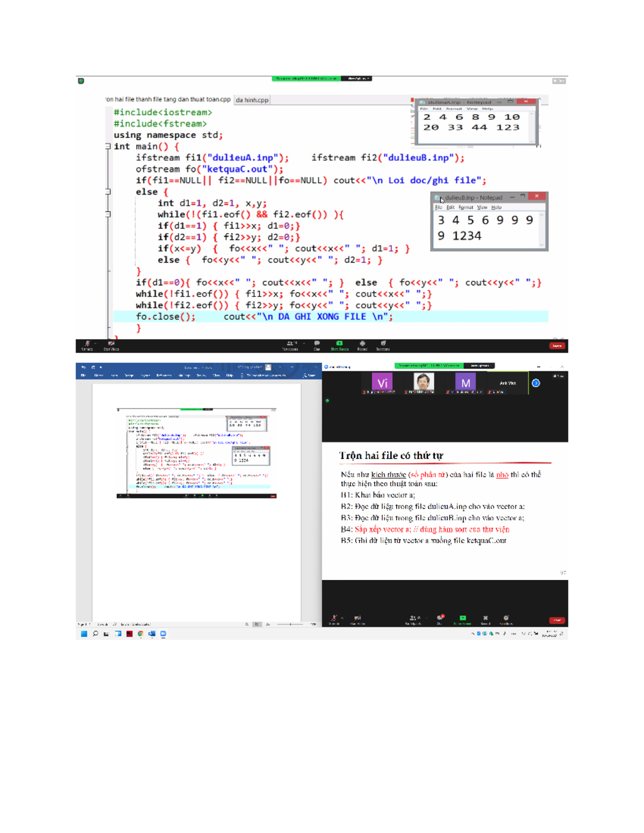Open the View menu in dulieuB.inp Notepad
This screenshot has height=833, width=644.
pos(482,207)
